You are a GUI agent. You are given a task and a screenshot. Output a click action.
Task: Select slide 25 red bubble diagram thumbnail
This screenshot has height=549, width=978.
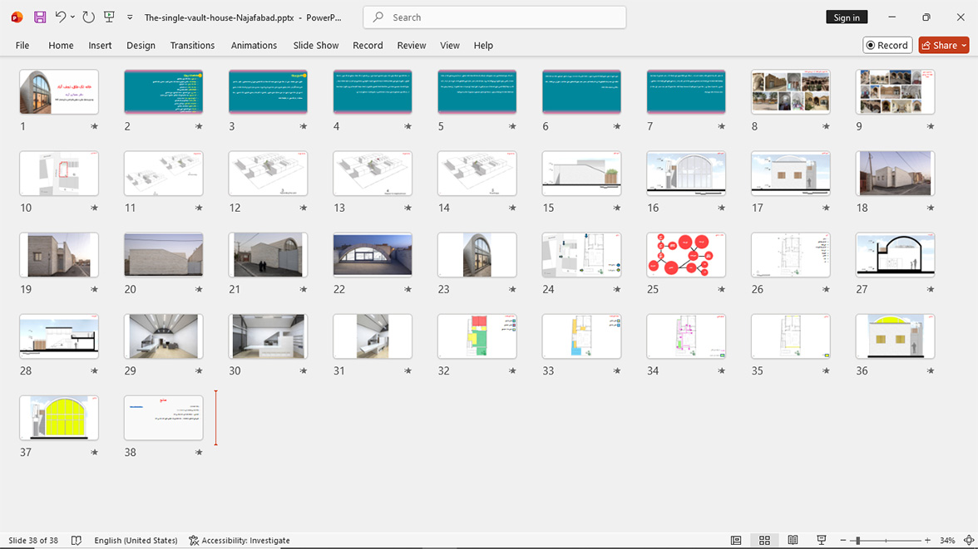click(x=686, y=255)
